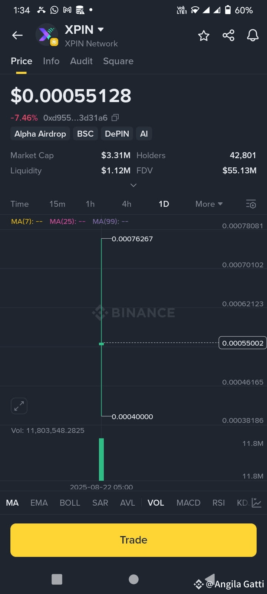
Task: Expand the More timeframes dropdown
Action: 209,204
